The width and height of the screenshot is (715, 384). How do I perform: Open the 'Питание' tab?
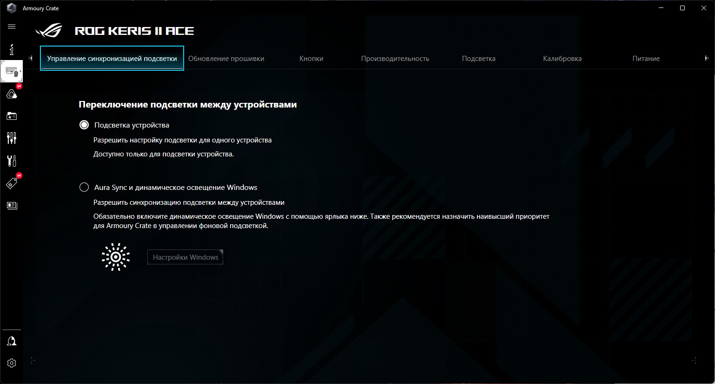click(646, 59)
